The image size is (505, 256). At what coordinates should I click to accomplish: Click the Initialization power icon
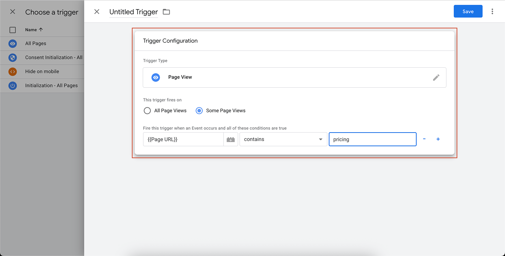[13, 86]
